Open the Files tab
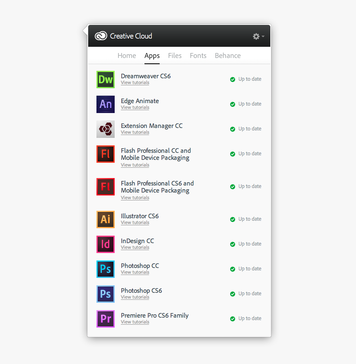The width and height of the screenshot is (356, 364). [x=175, y=55]
